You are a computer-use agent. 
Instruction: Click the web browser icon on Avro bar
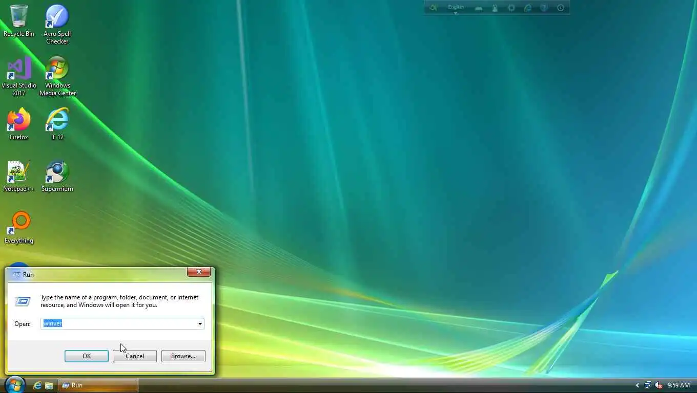click(527, 8)
